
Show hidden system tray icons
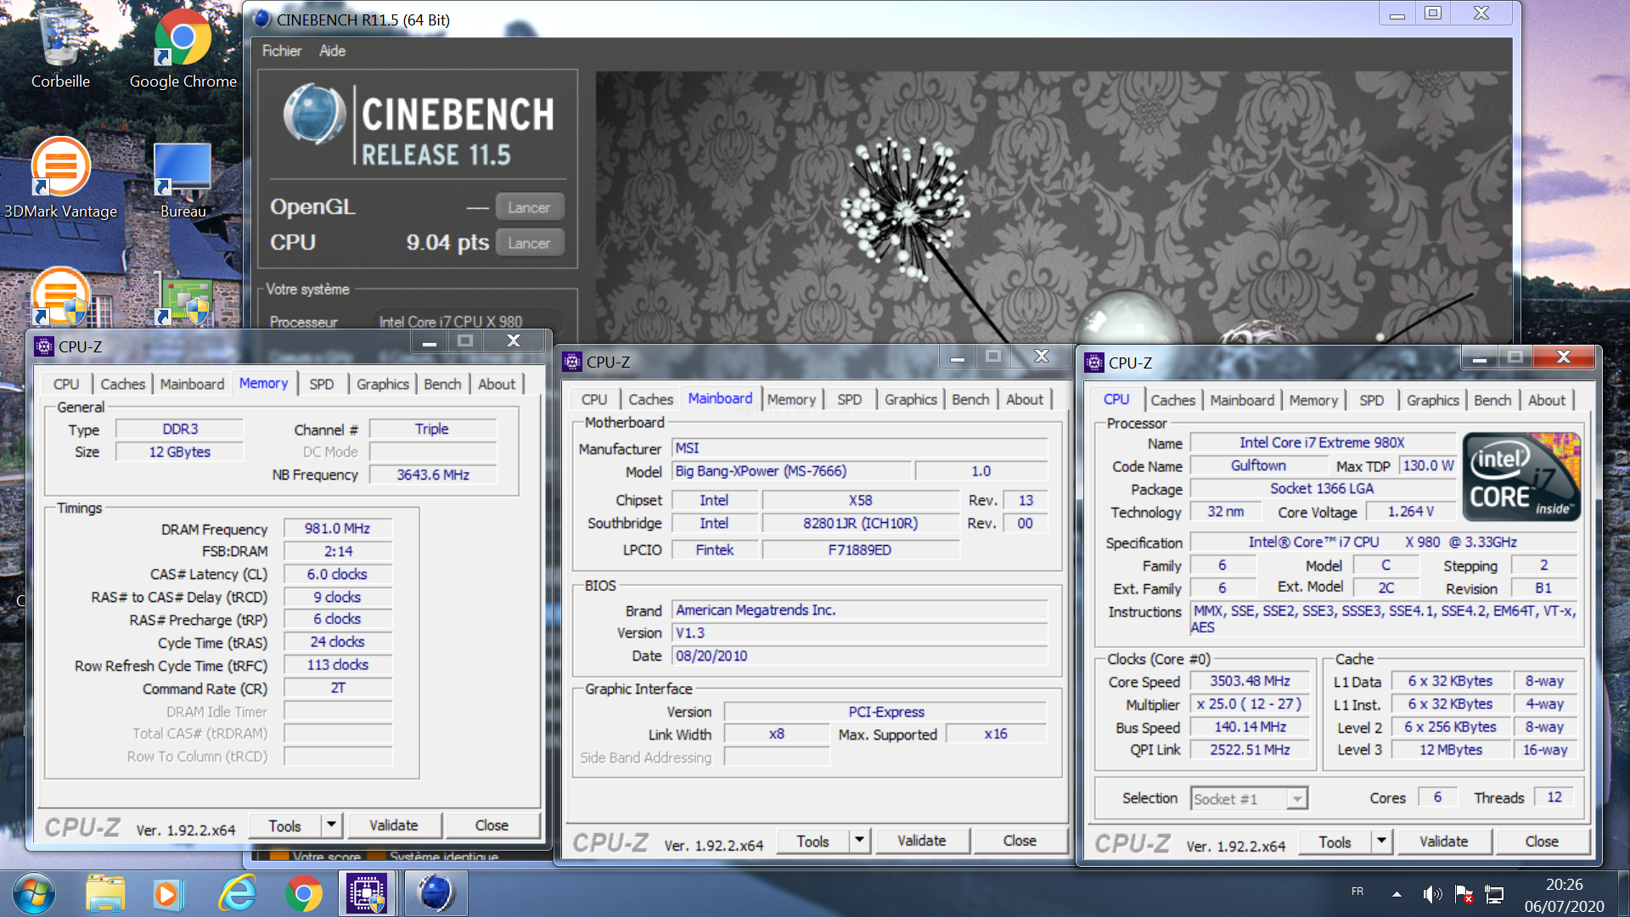tap(1397, 894)
